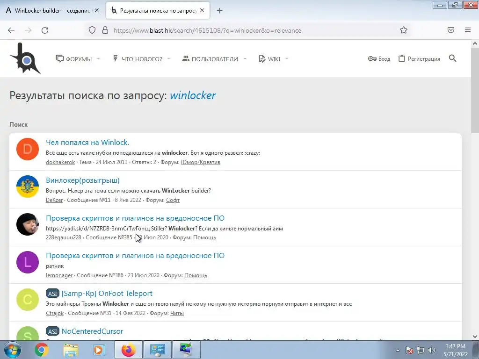The image size is (479, 359).
Task: Open Windows Media Player in taskbar
Action: coord(99,350)
